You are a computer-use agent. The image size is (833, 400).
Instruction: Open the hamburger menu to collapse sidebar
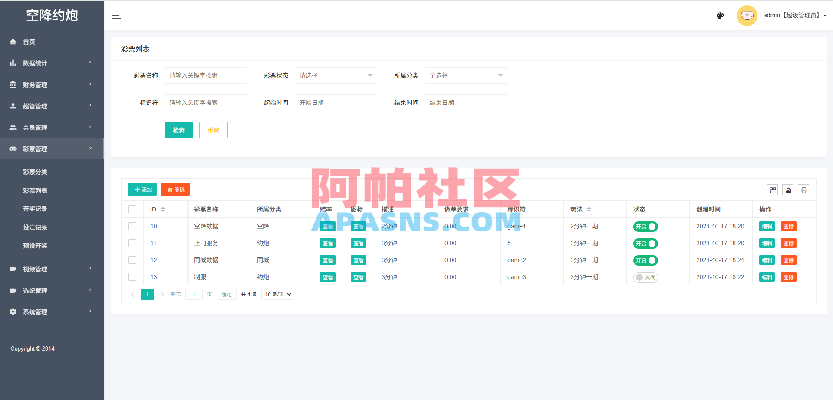point(116,16)
